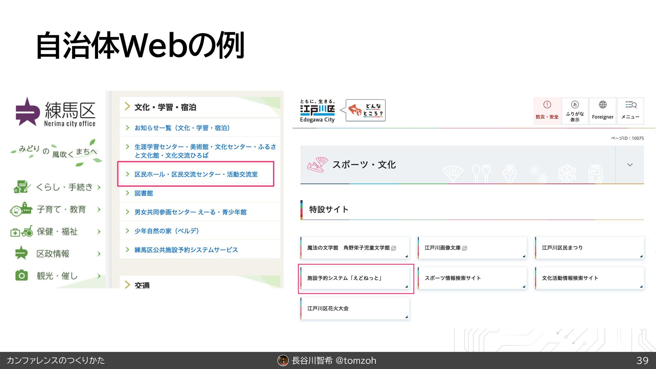Click the 江戸川区花火大会 card
The image size is (656, 369).
pos(355,309)
